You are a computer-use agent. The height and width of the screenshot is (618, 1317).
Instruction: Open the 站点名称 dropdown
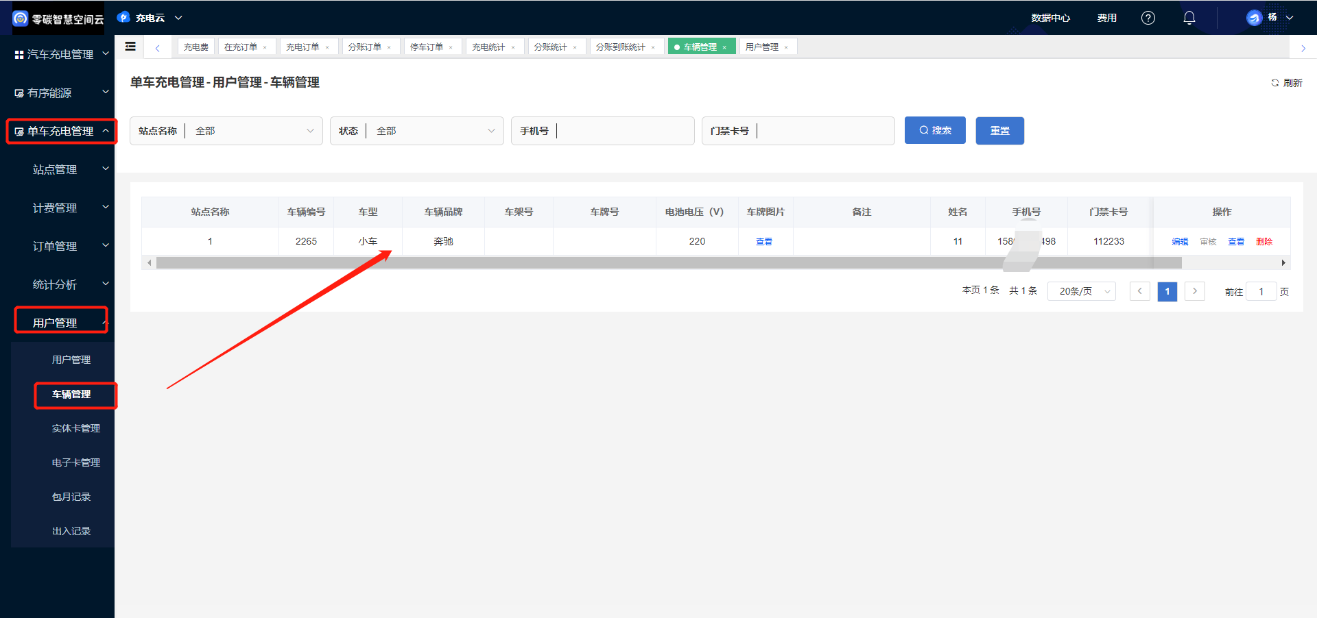[226, 131]
